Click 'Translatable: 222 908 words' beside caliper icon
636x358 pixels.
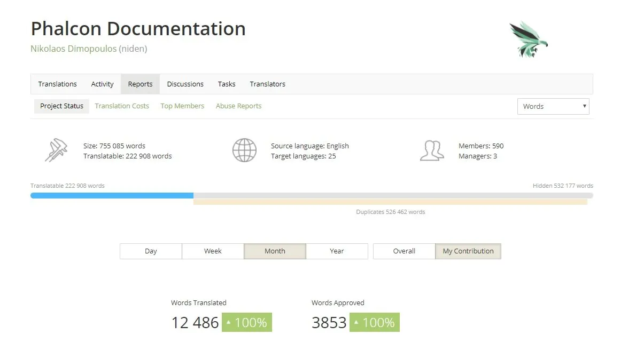click(128, 156)
